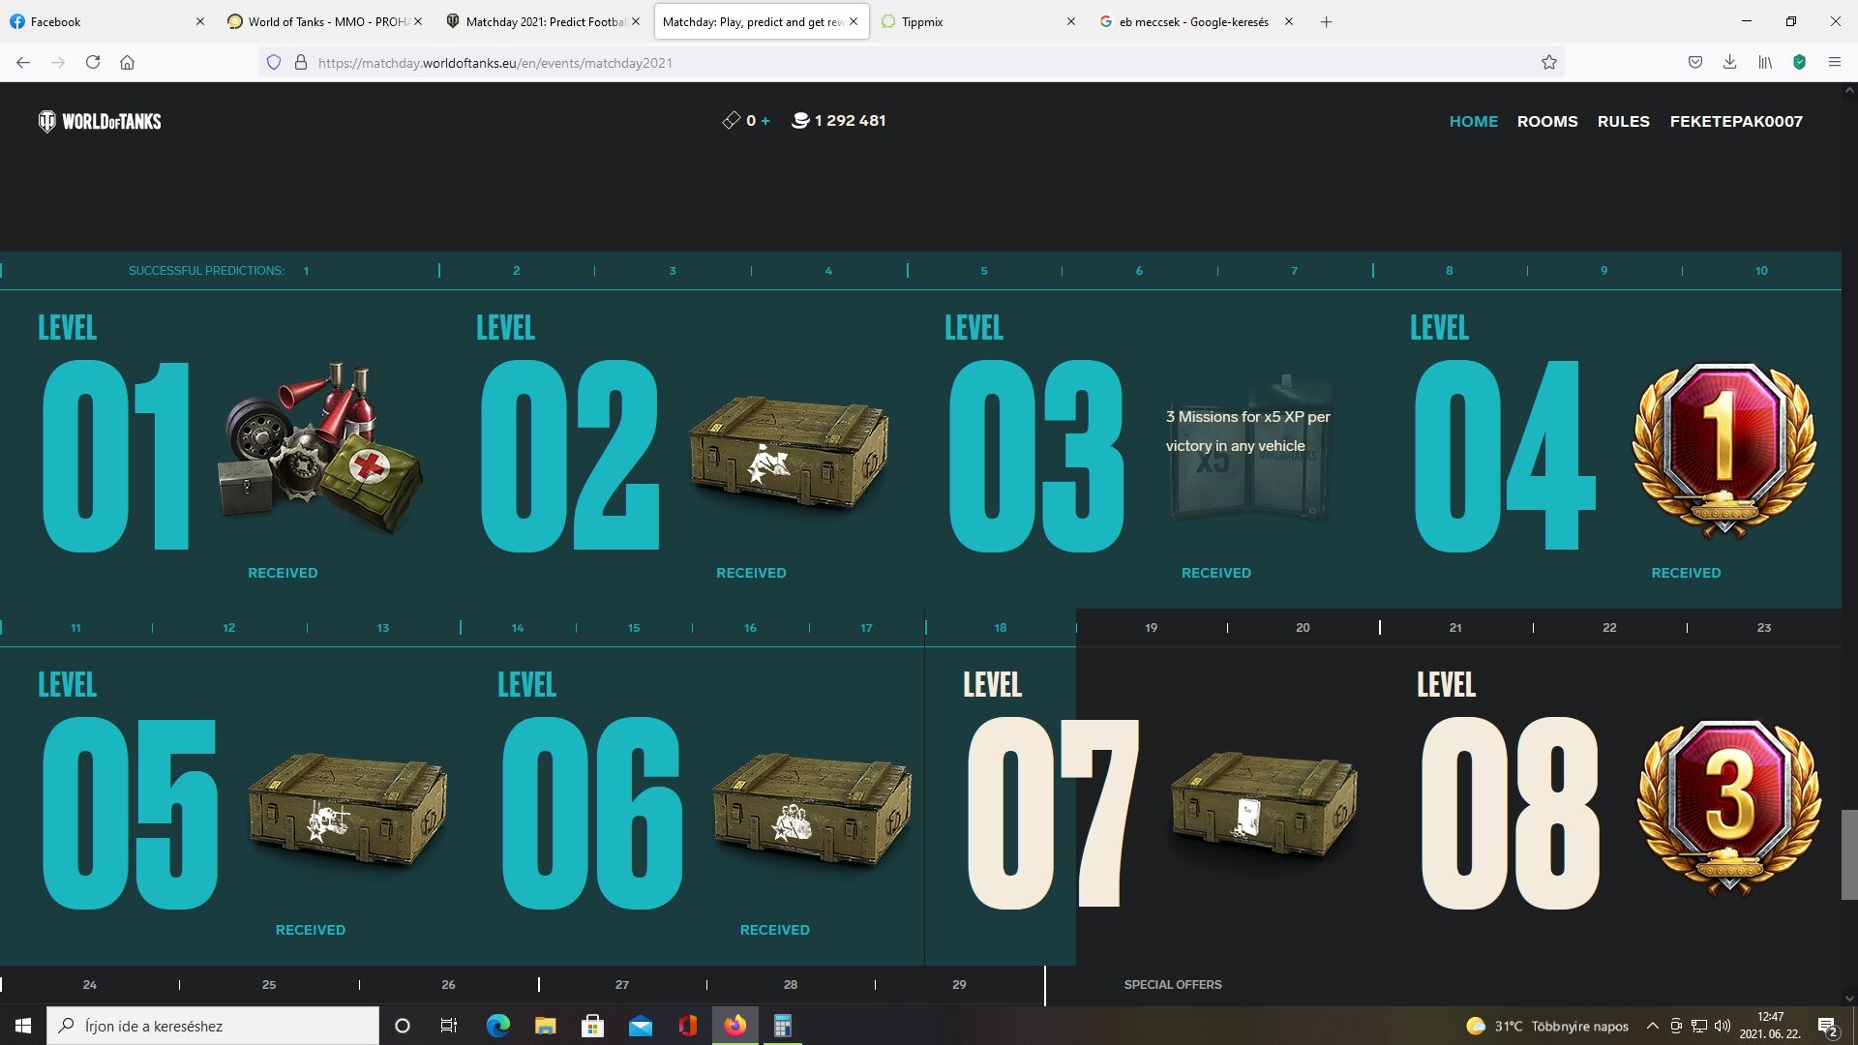The image size is (1858, 1045).
Task: Open the Windows Start menu
Action: tap(23, 1026)
